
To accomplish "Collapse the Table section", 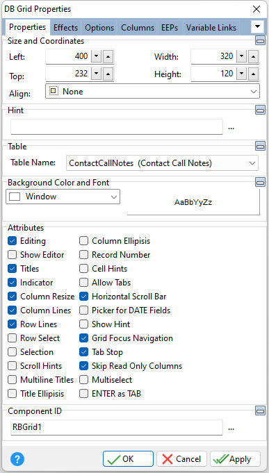I will (260, 147).
